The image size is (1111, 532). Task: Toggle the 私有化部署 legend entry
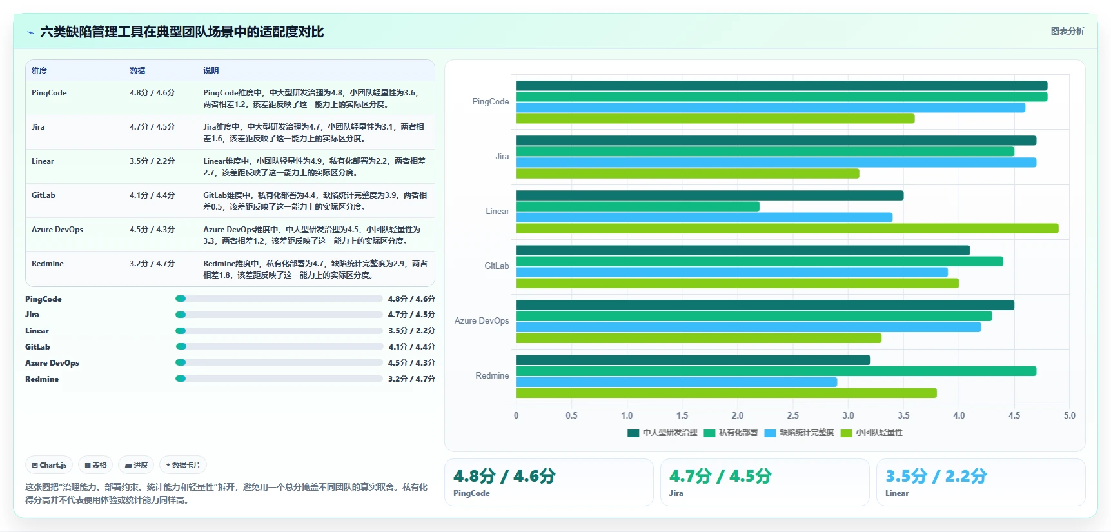pyautogui.click(x=731, y=433)
